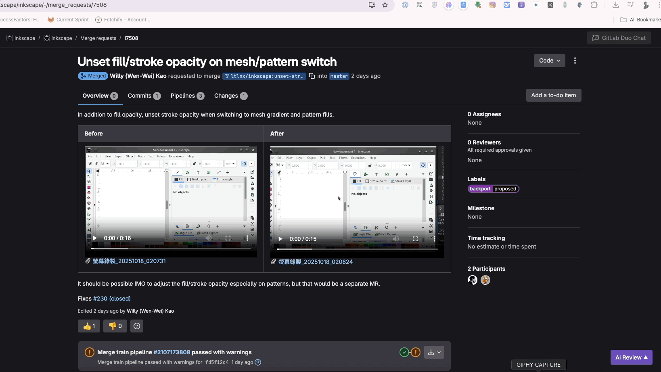Expand the artifacts download dropdown chevron
The height and width of the screenshot is (372, 661).
coord(439,352)
